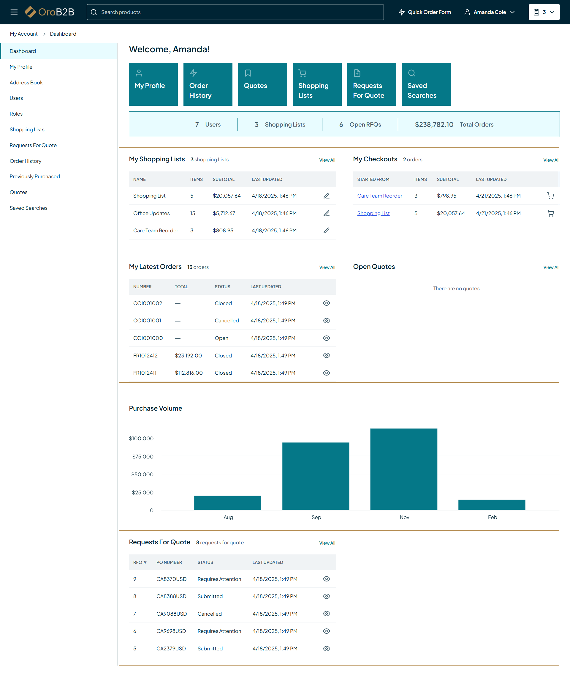This screenshot has width=570, height=681.
Task: View order FRI012412 details eye icon
Action: [326, 355]
